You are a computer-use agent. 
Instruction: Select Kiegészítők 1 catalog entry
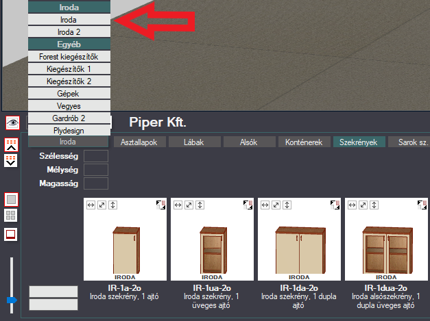click(x=69, y=69)
